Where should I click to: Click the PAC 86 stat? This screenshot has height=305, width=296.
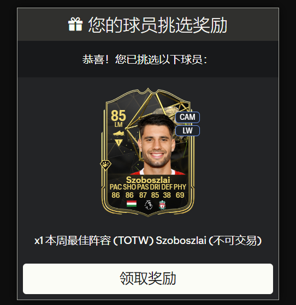[x=116, y=191]
